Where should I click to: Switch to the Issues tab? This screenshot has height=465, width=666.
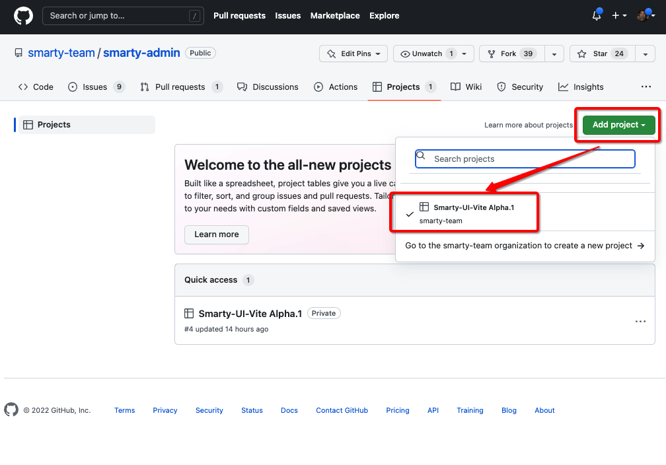96,87
